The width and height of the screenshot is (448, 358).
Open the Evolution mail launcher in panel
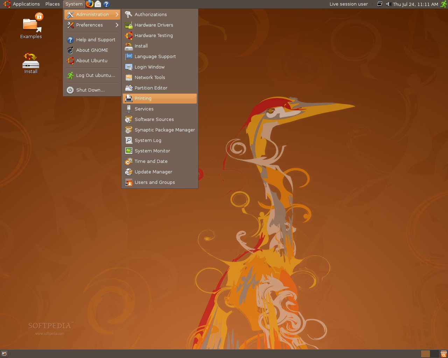pyautogui.click(x=98, y=4)
